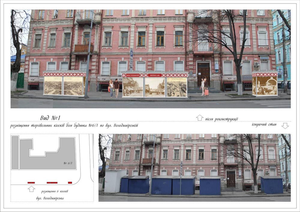Click the woman carrying the red bag
Screen dimensions: 300x212
click(205, 87)
